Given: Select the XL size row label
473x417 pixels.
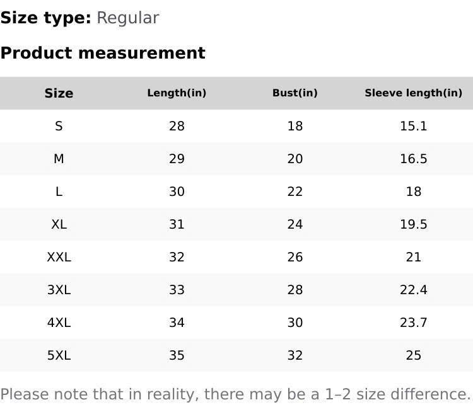Looking at the screenshot, I should (59, 224).
